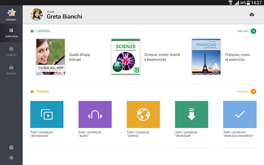Select the download arrow tile

tap(192, 115)
